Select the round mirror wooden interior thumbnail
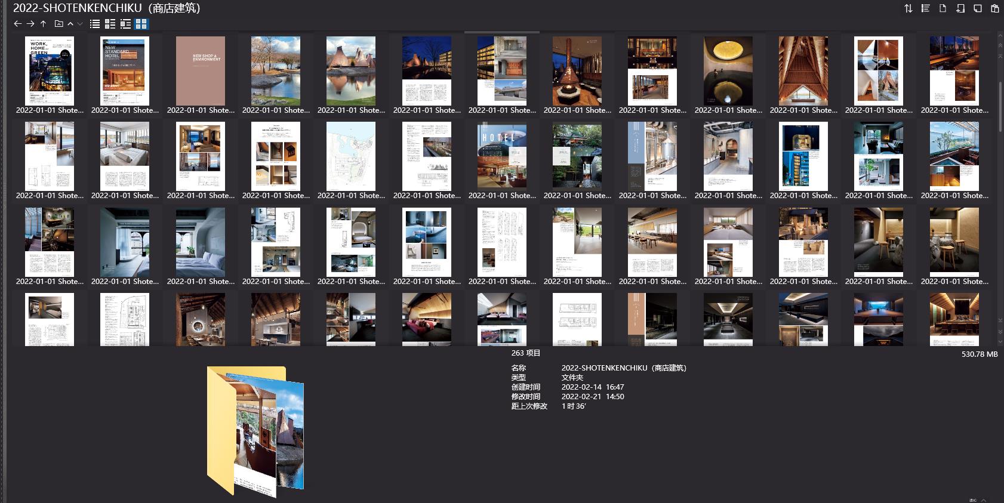 201,319
